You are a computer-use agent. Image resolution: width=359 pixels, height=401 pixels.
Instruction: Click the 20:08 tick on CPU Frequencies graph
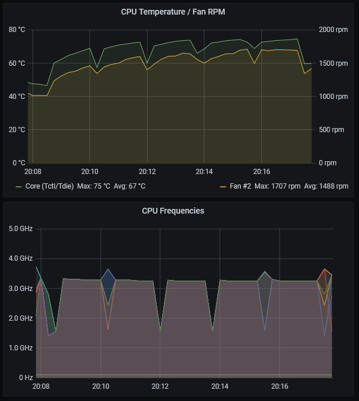pos(41,386)
